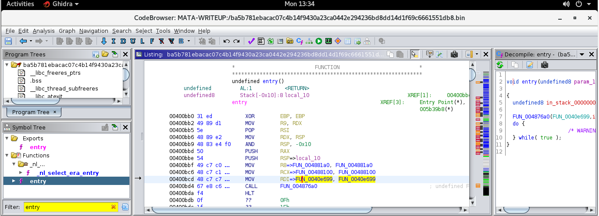The image size is (599, 216).
Task: Clear the Symbol Tree filter text
Action: point(114,207)
